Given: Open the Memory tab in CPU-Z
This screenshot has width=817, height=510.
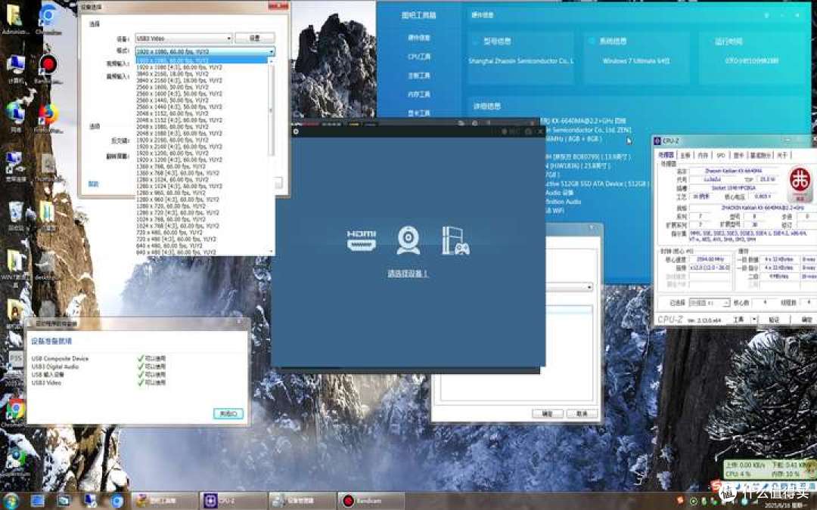Looking at the screenshot, I should [x=703, y=155].
